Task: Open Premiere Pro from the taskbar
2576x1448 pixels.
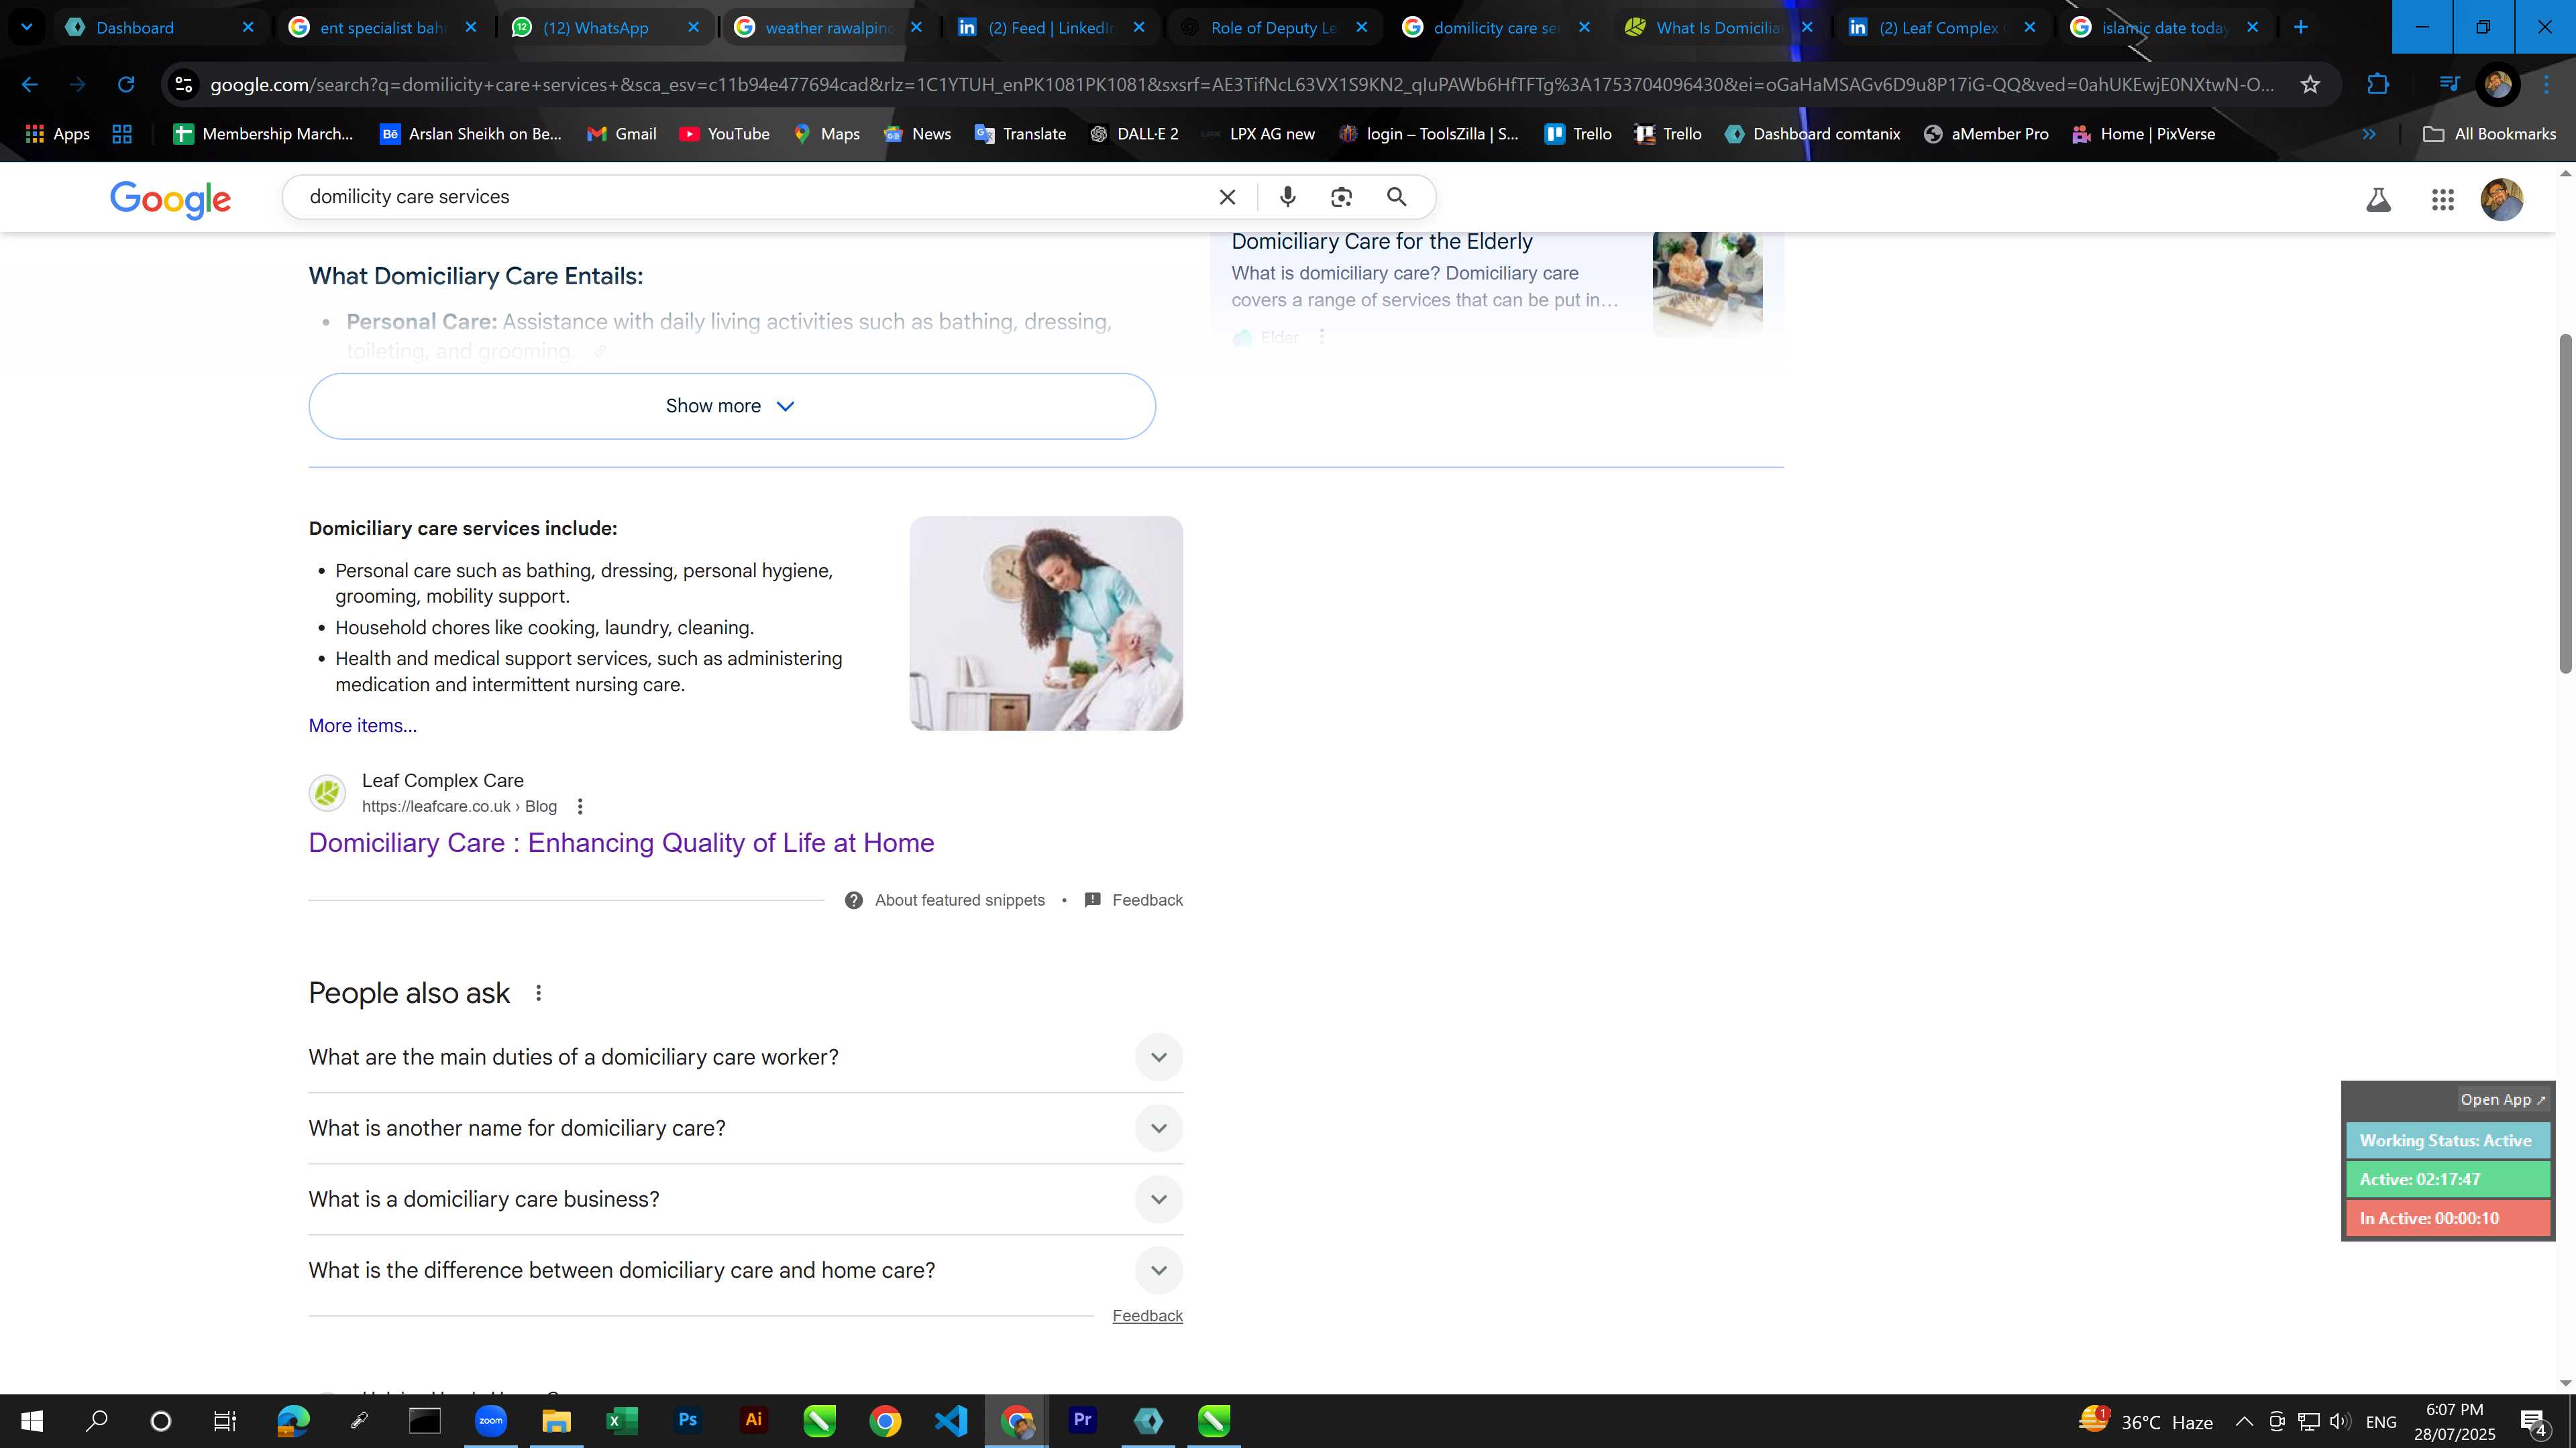Action: click(1082, 1420)
